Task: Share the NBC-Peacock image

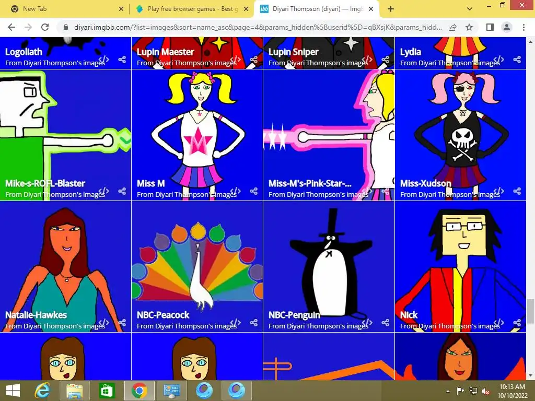Action: (x=254, y=323)
